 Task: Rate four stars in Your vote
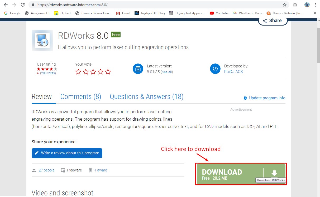101,72
